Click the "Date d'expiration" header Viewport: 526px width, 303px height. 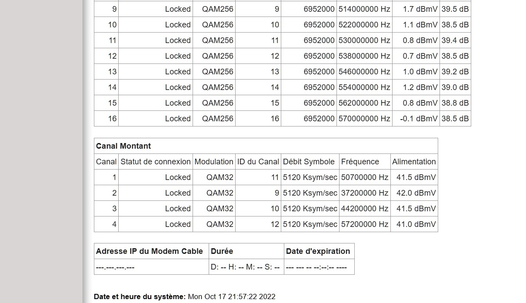318,251
